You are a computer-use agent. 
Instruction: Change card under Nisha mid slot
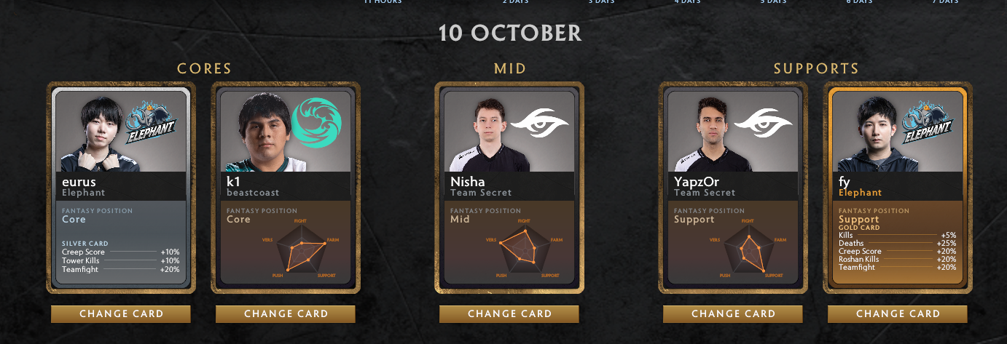click(509, 314)
